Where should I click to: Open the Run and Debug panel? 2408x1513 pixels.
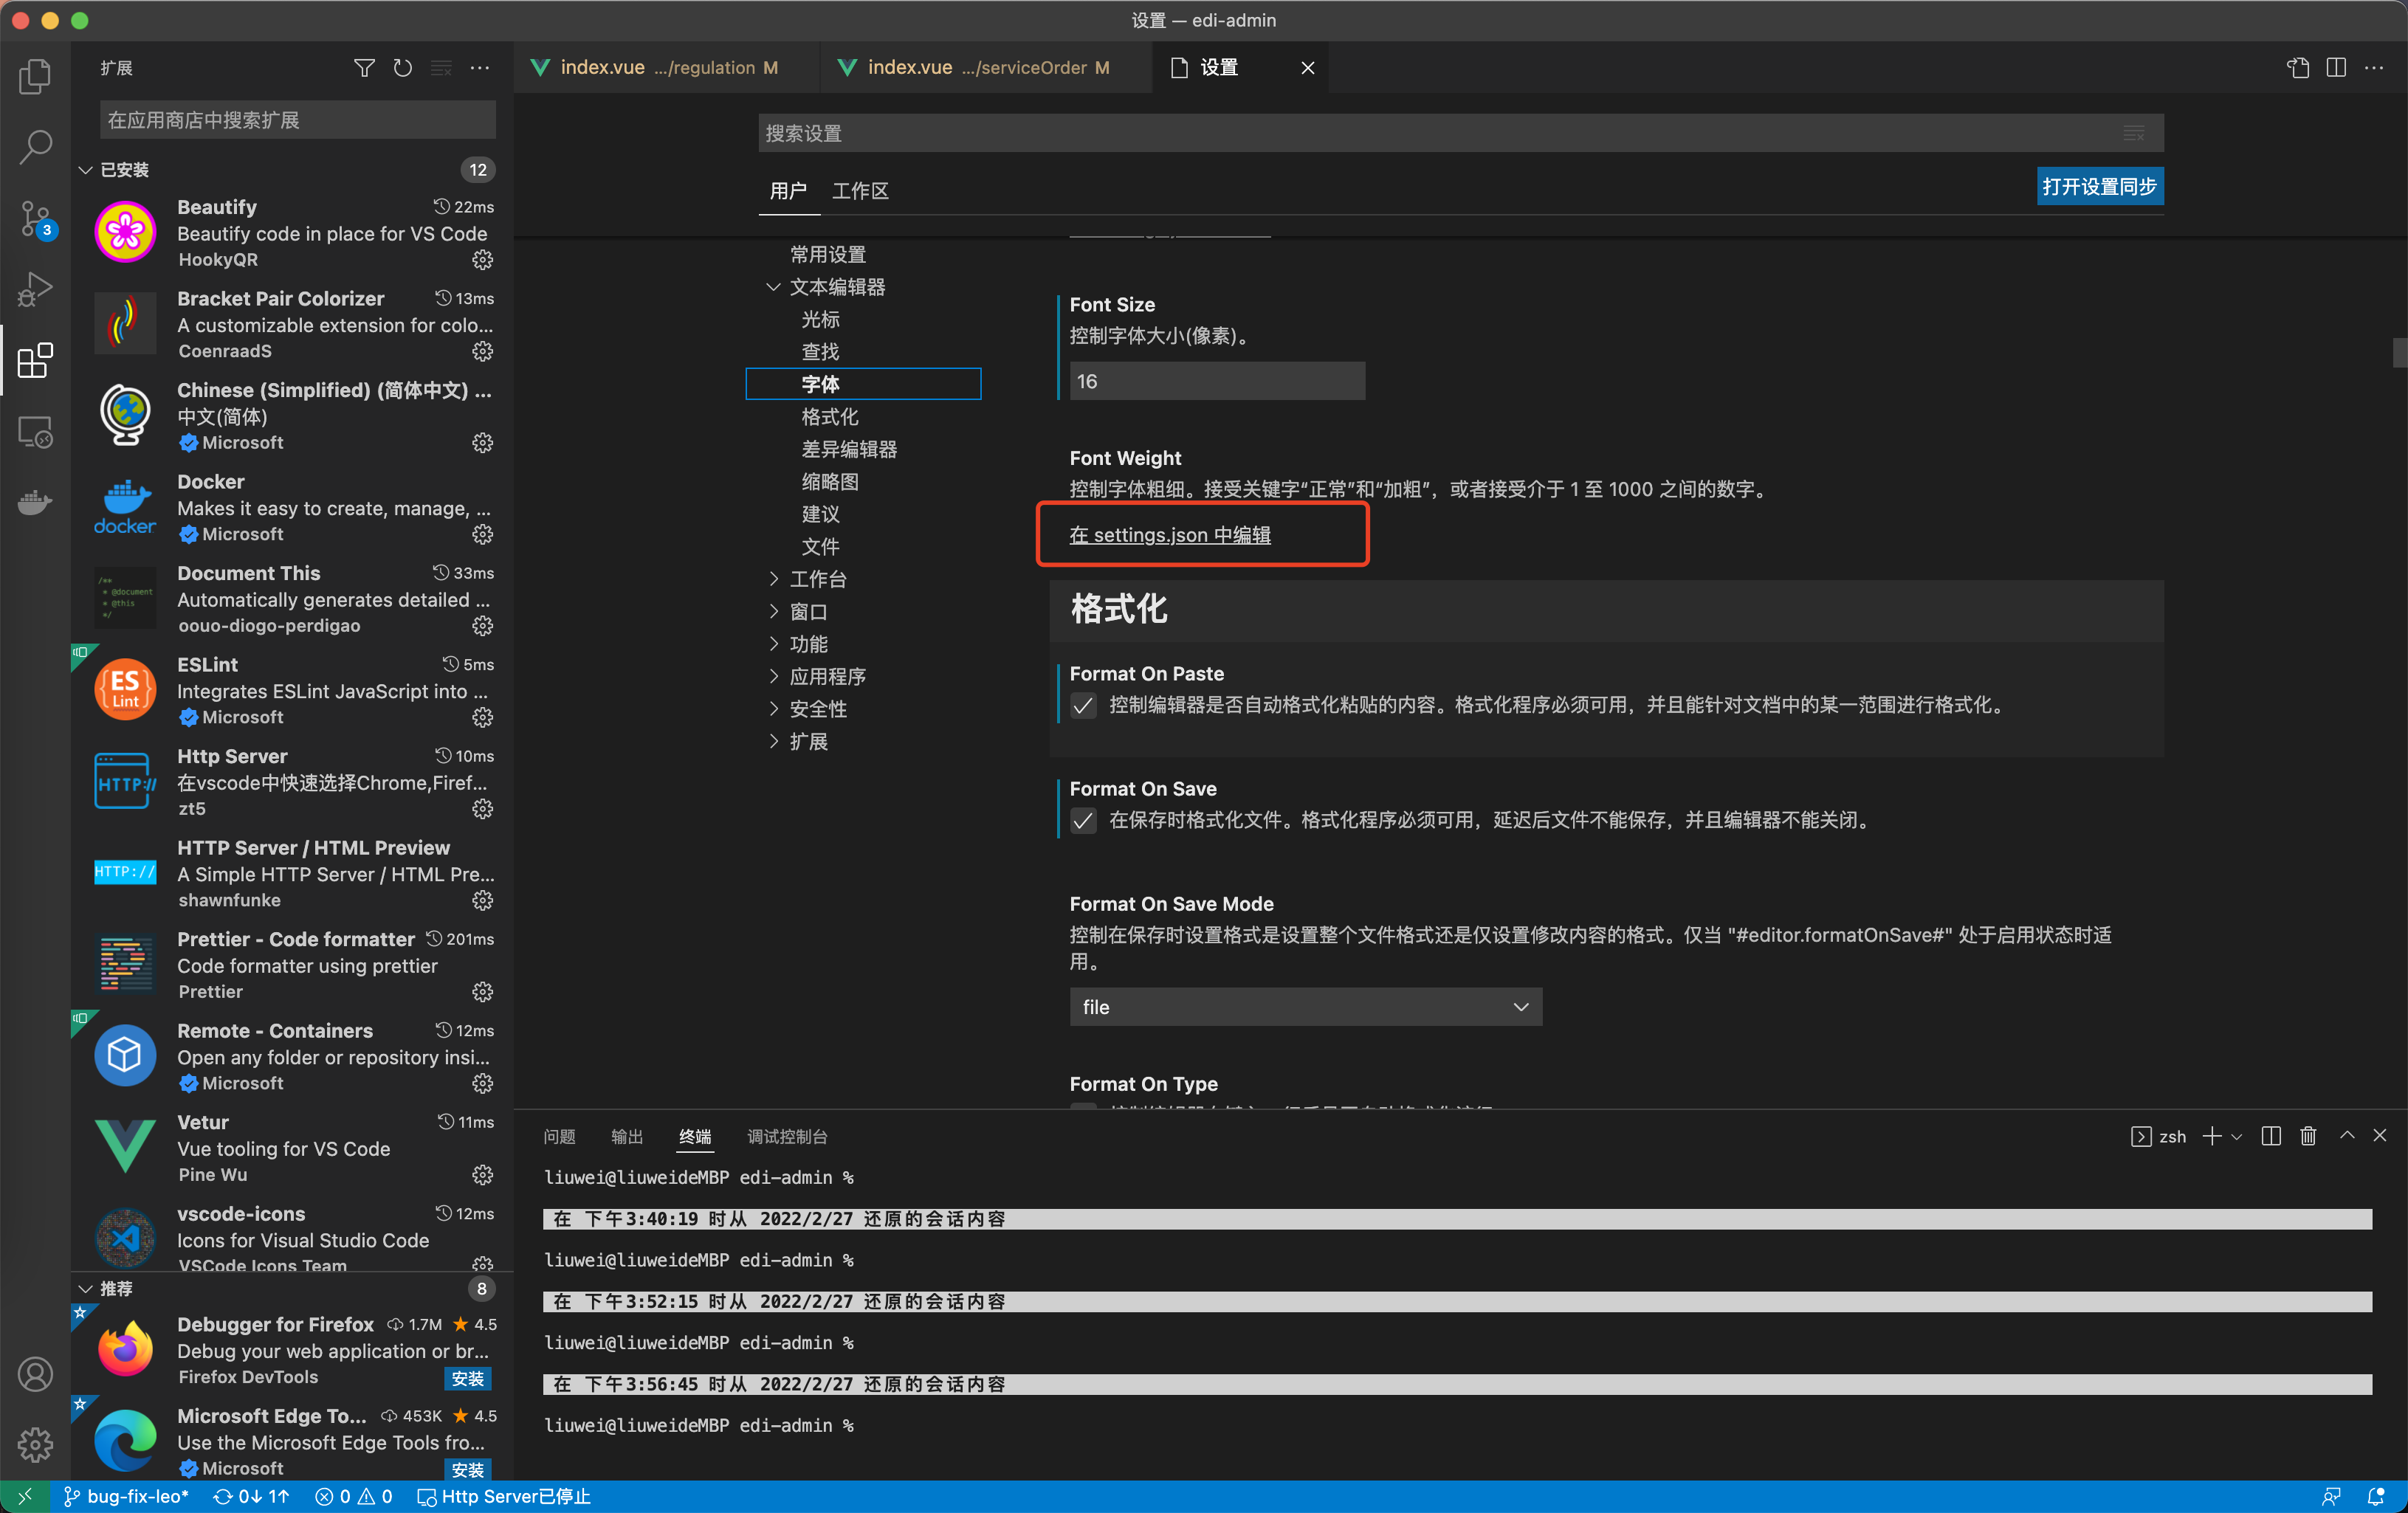(x=35, y=289)
